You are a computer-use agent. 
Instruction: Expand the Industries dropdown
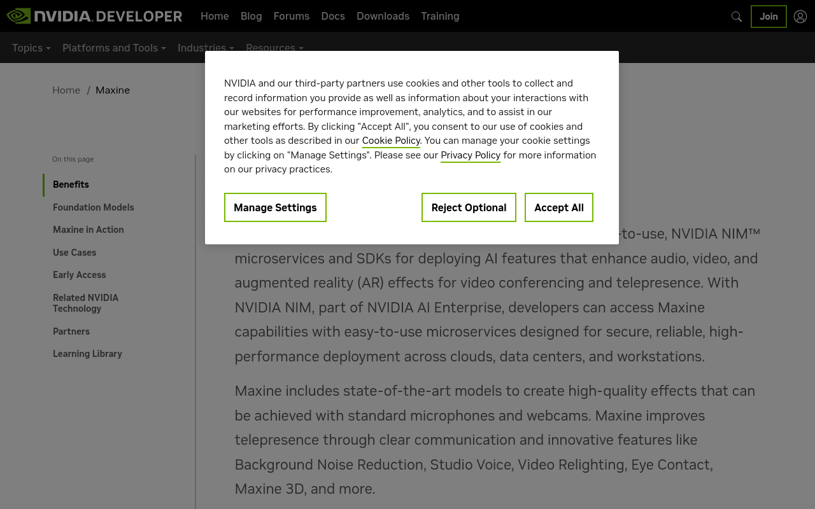click(206, 48)
